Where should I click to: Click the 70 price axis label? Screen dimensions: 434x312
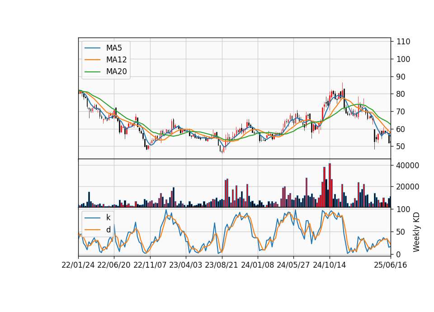(x=401, y=112)
